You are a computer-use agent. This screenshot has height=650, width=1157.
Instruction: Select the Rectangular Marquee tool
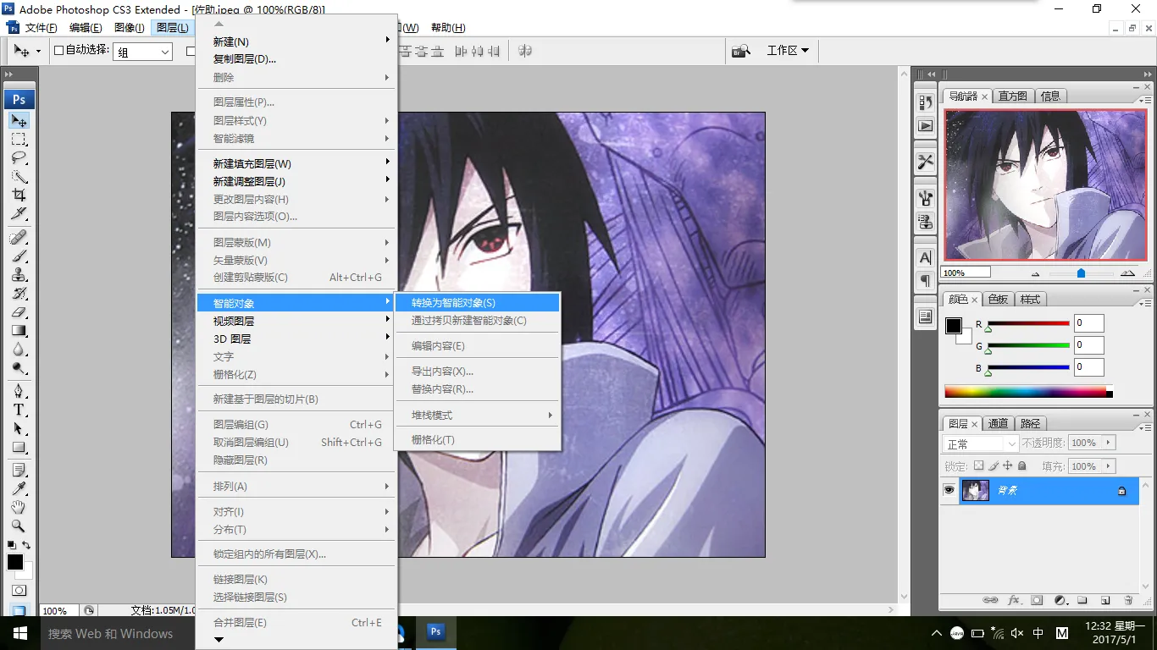pyautogui.click(x=19, y=140)
